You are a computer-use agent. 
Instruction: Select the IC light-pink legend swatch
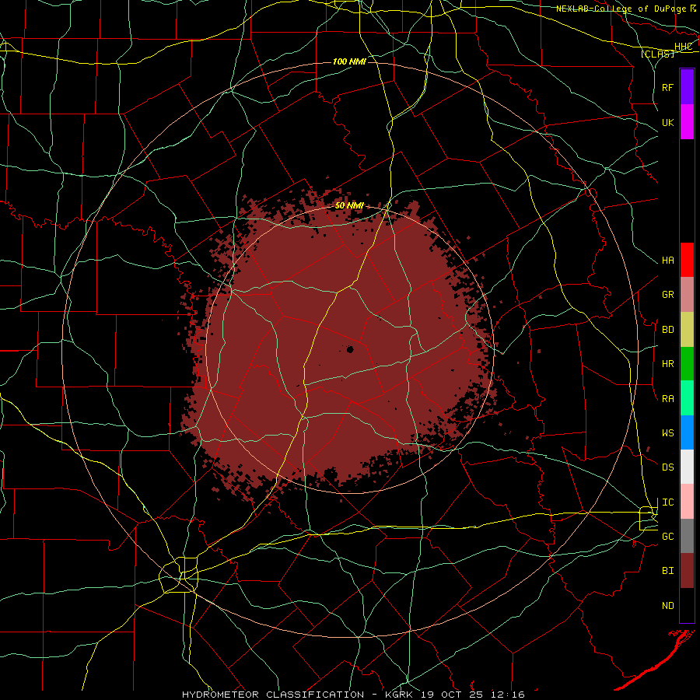(x=687, y=502)
